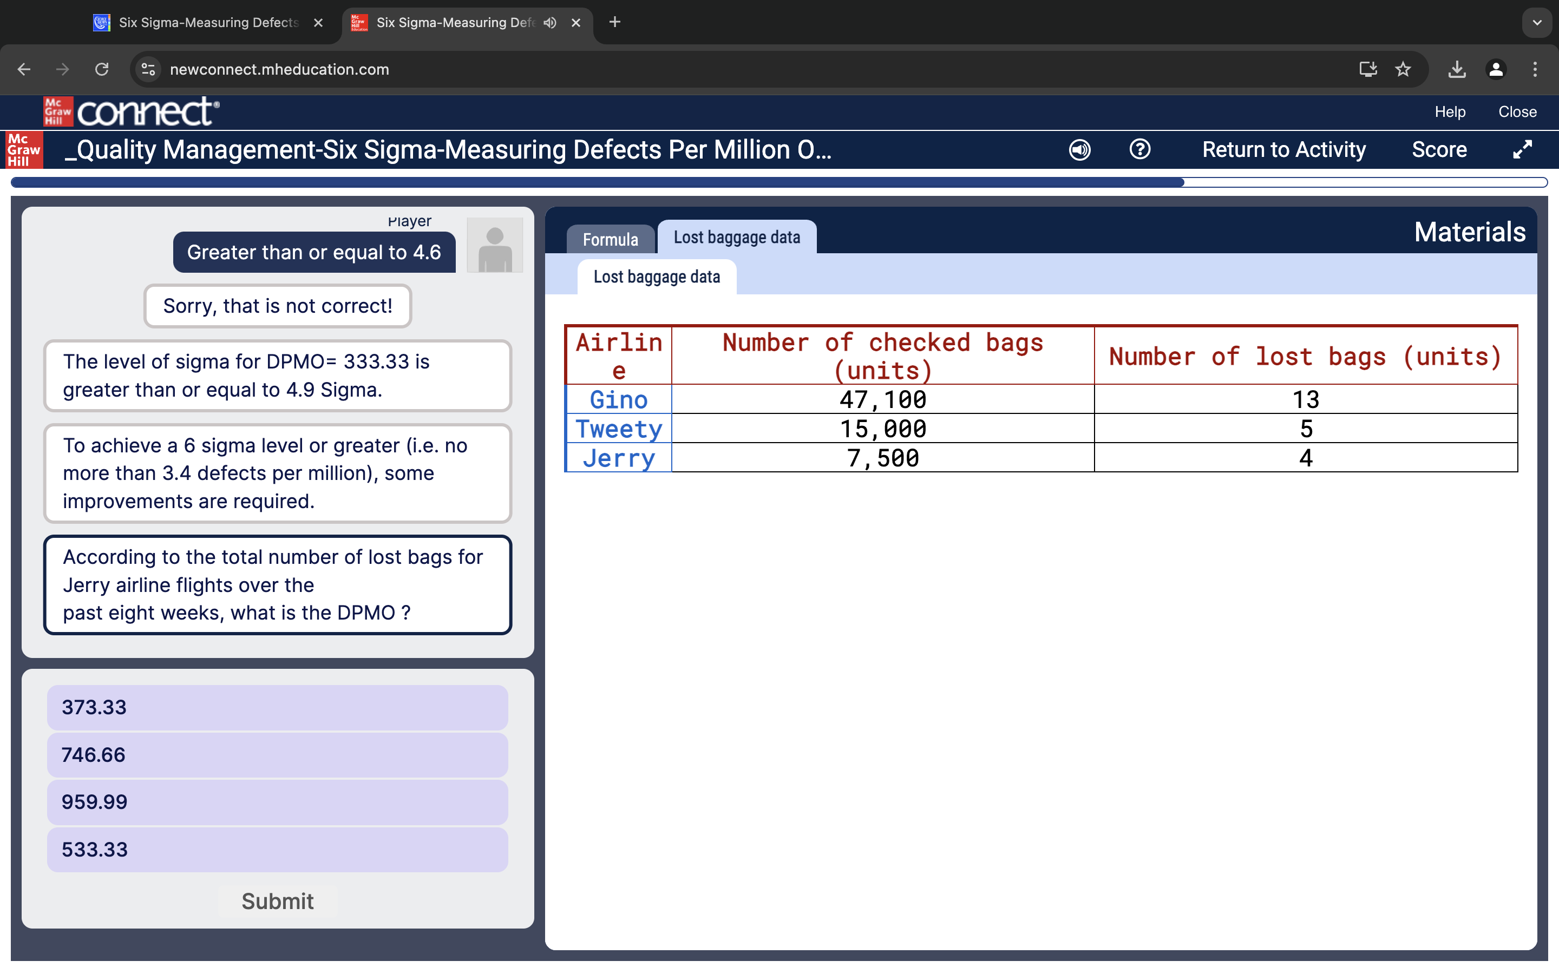Switch to first Six Sigma browser tab
This screenshot has height=974, width=1559.
coord(207,23)
